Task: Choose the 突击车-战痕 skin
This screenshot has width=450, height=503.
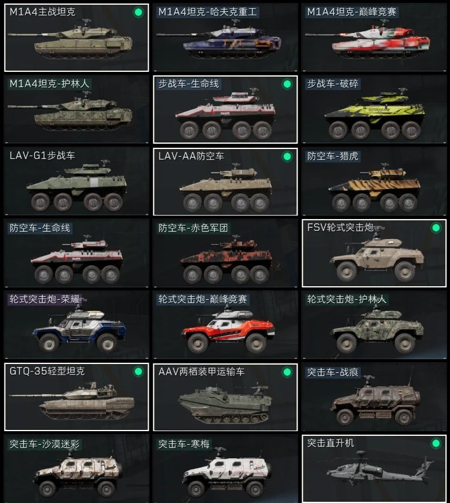Action: pyautogui.click(x=374, y=397)
